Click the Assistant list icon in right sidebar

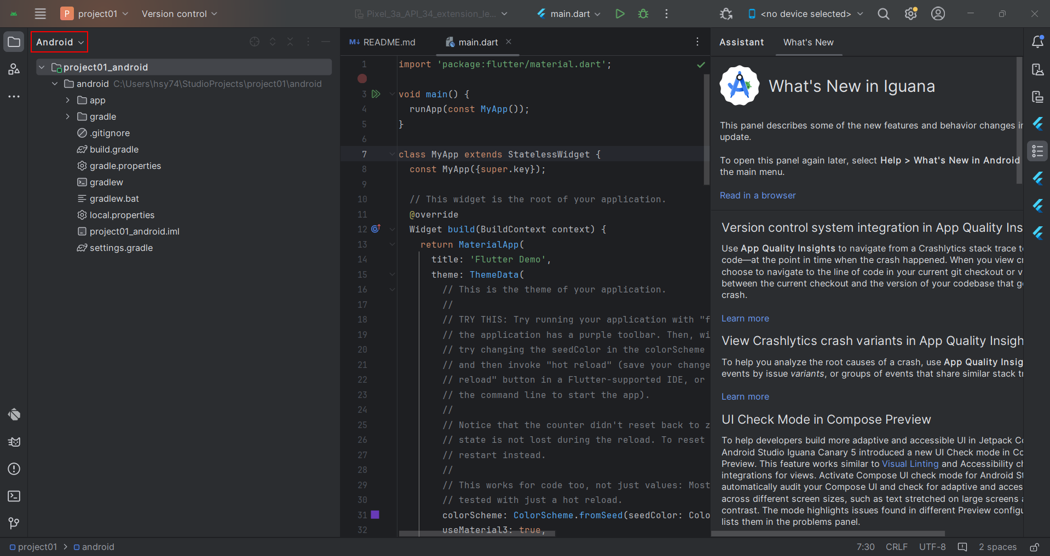coord(1037,151)
